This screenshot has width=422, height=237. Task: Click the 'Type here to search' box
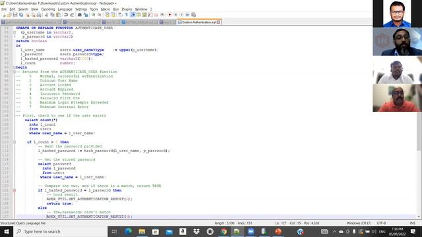point(60,231)
